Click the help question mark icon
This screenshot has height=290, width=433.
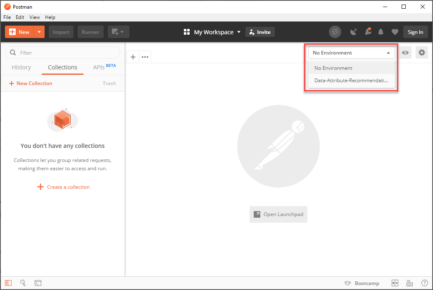click(424, 283)
